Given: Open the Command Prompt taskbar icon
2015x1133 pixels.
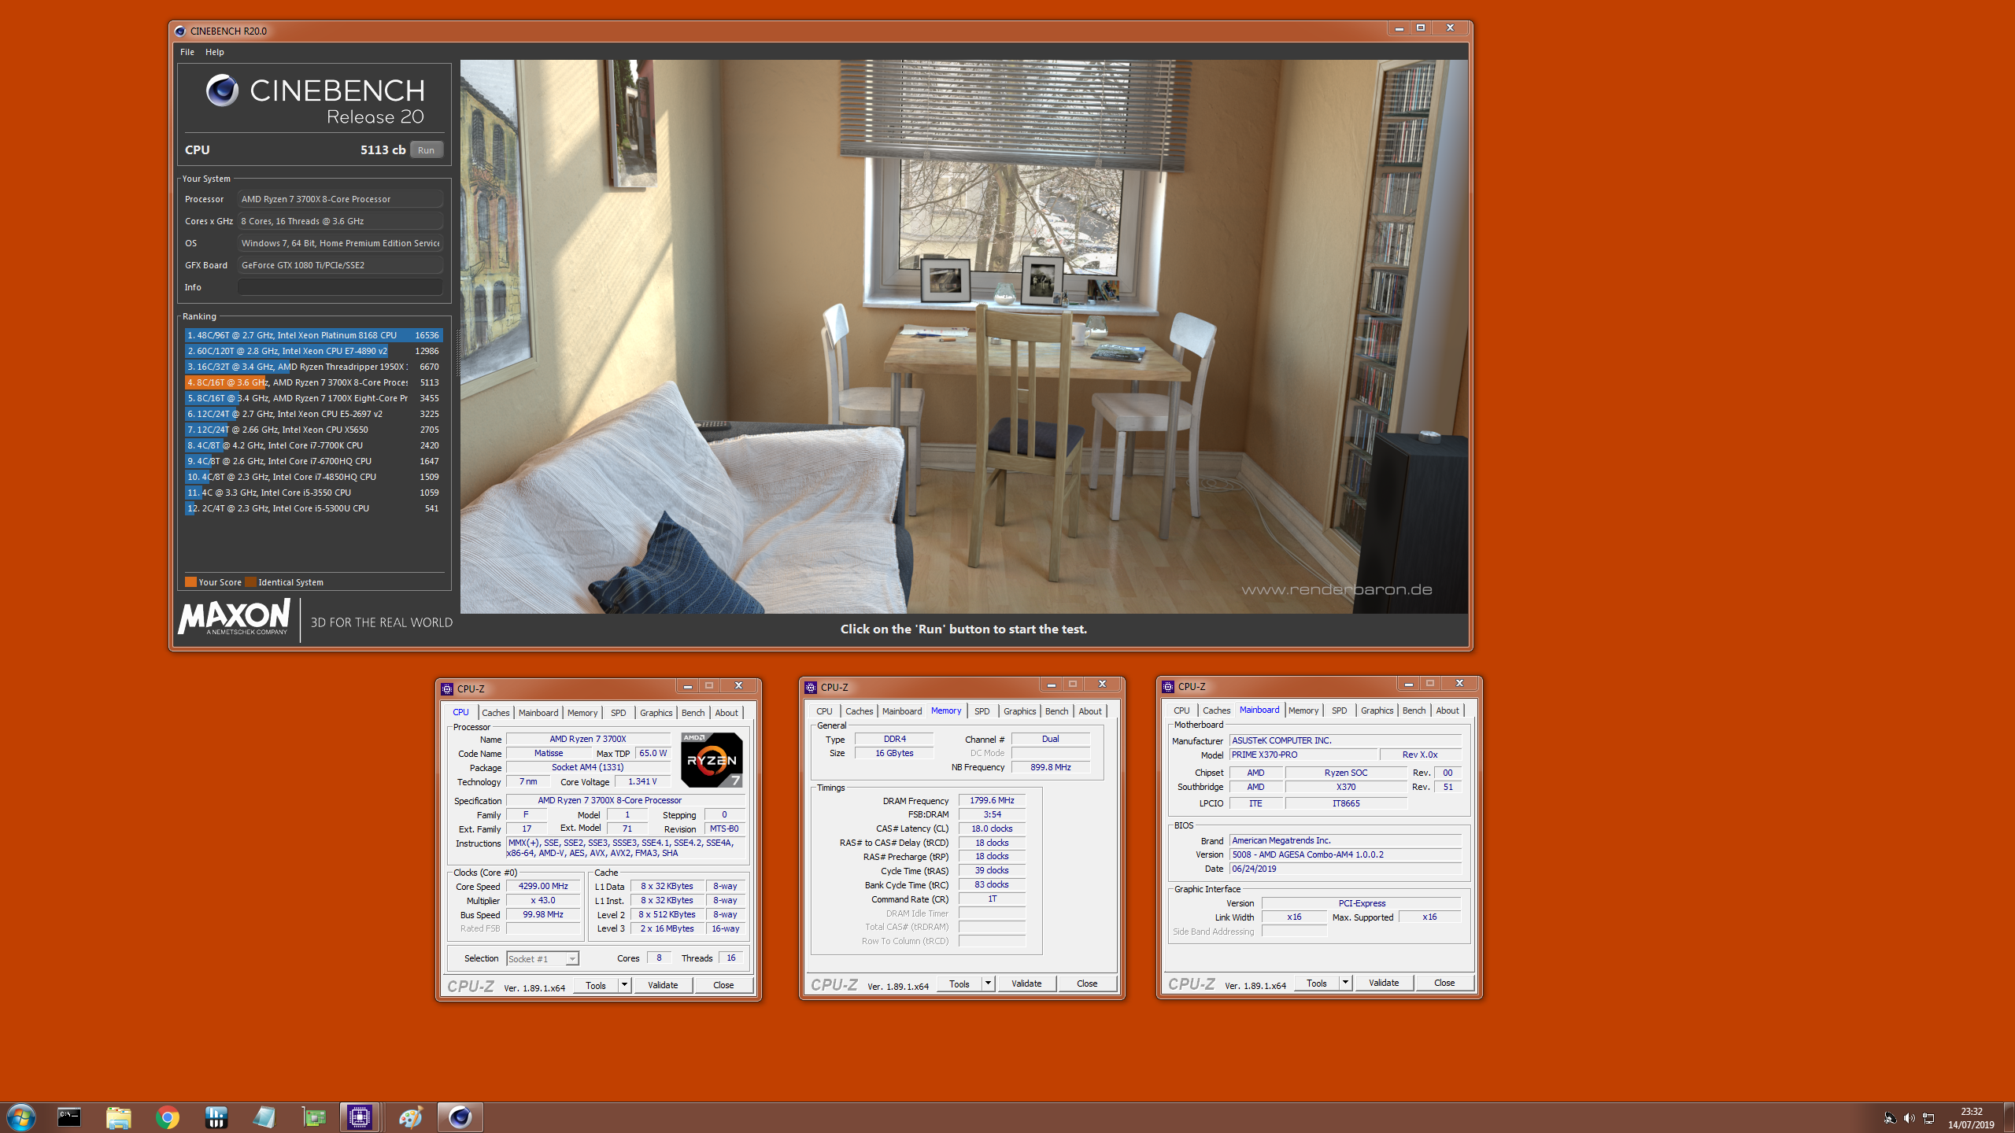Looking at the screenshot, I should point(69,1117).
